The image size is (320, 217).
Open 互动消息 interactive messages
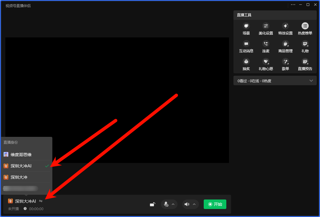(246, 44)
